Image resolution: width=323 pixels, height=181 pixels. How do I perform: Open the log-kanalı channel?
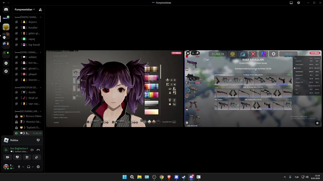coord(28,45)
